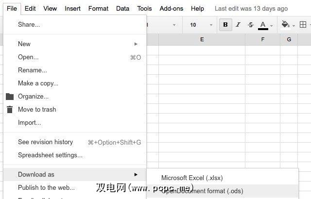Screen dimensions: 311x199
Task: Click the fill color paint bucket
Action: coord(285,25)
